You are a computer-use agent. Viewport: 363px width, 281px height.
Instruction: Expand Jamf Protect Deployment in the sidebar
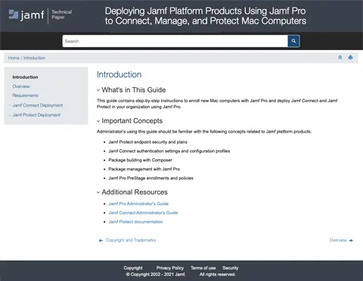pyautogui.click(x=10, y=115)
